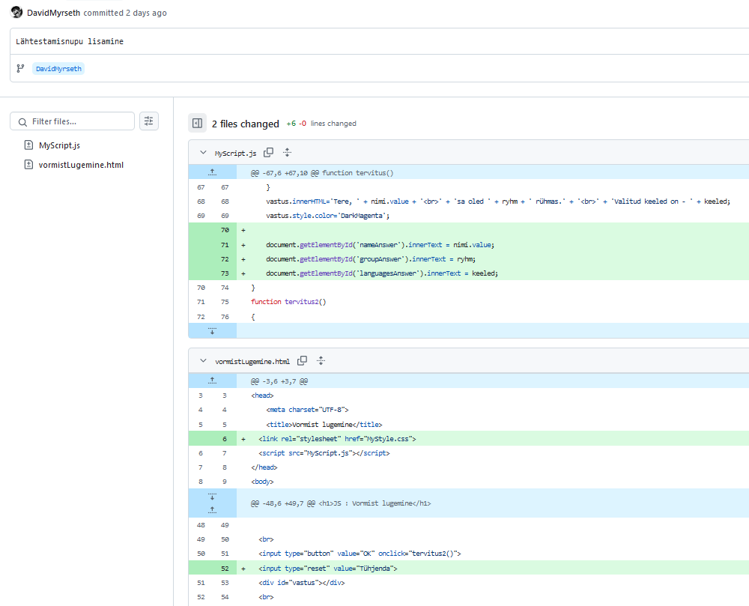
Task: Click the modified-file icon beside vormistLugemine.html in the tree
Action: tap(28, 164)
